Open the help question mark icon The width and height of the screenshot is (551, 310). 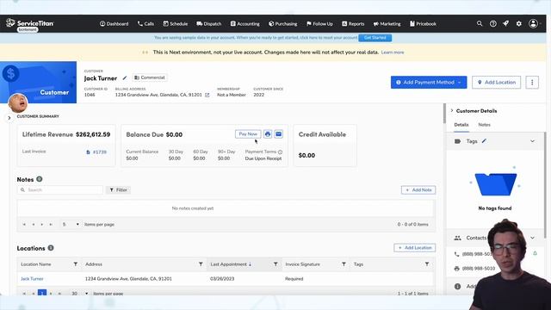pyautogui.click(x=493, y=23)
